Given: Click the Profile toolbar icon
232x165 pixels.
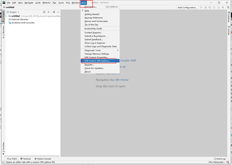Looking at the screenshot, I should [214, 7].
